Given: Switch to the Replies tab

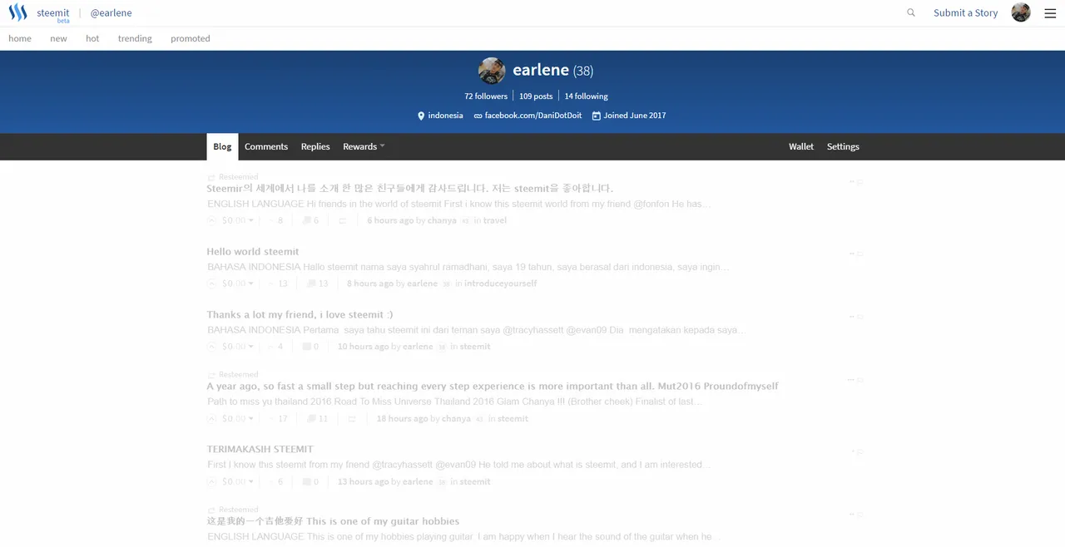Looking at the screenshot, I should (x=315, y=146).
